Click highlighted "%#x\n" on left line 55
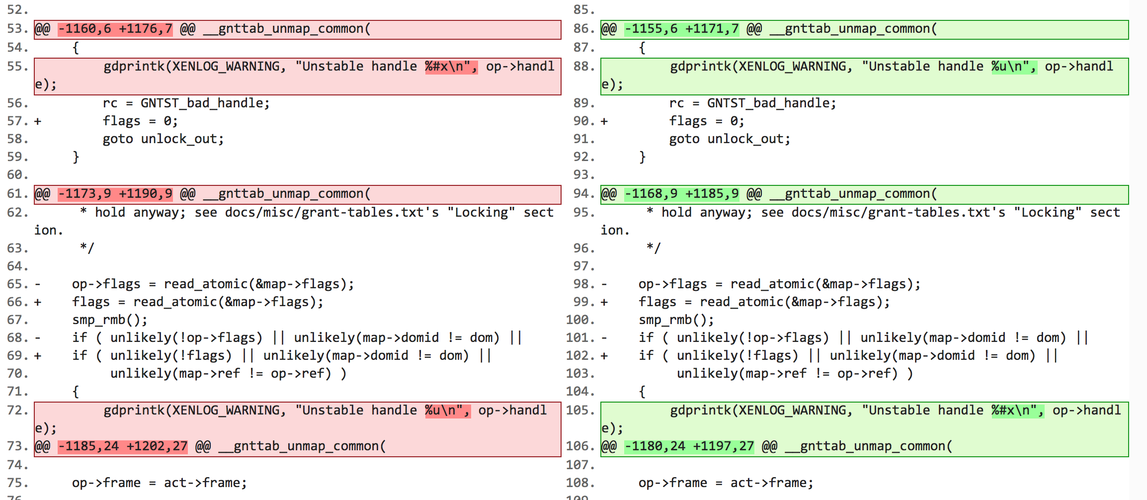This screenshot has width=1147, height=500. (450, 67)
